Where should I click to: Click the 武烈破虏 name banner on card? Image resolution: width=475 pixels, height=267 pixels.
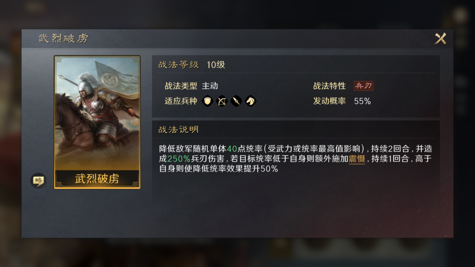pos(97,179)
